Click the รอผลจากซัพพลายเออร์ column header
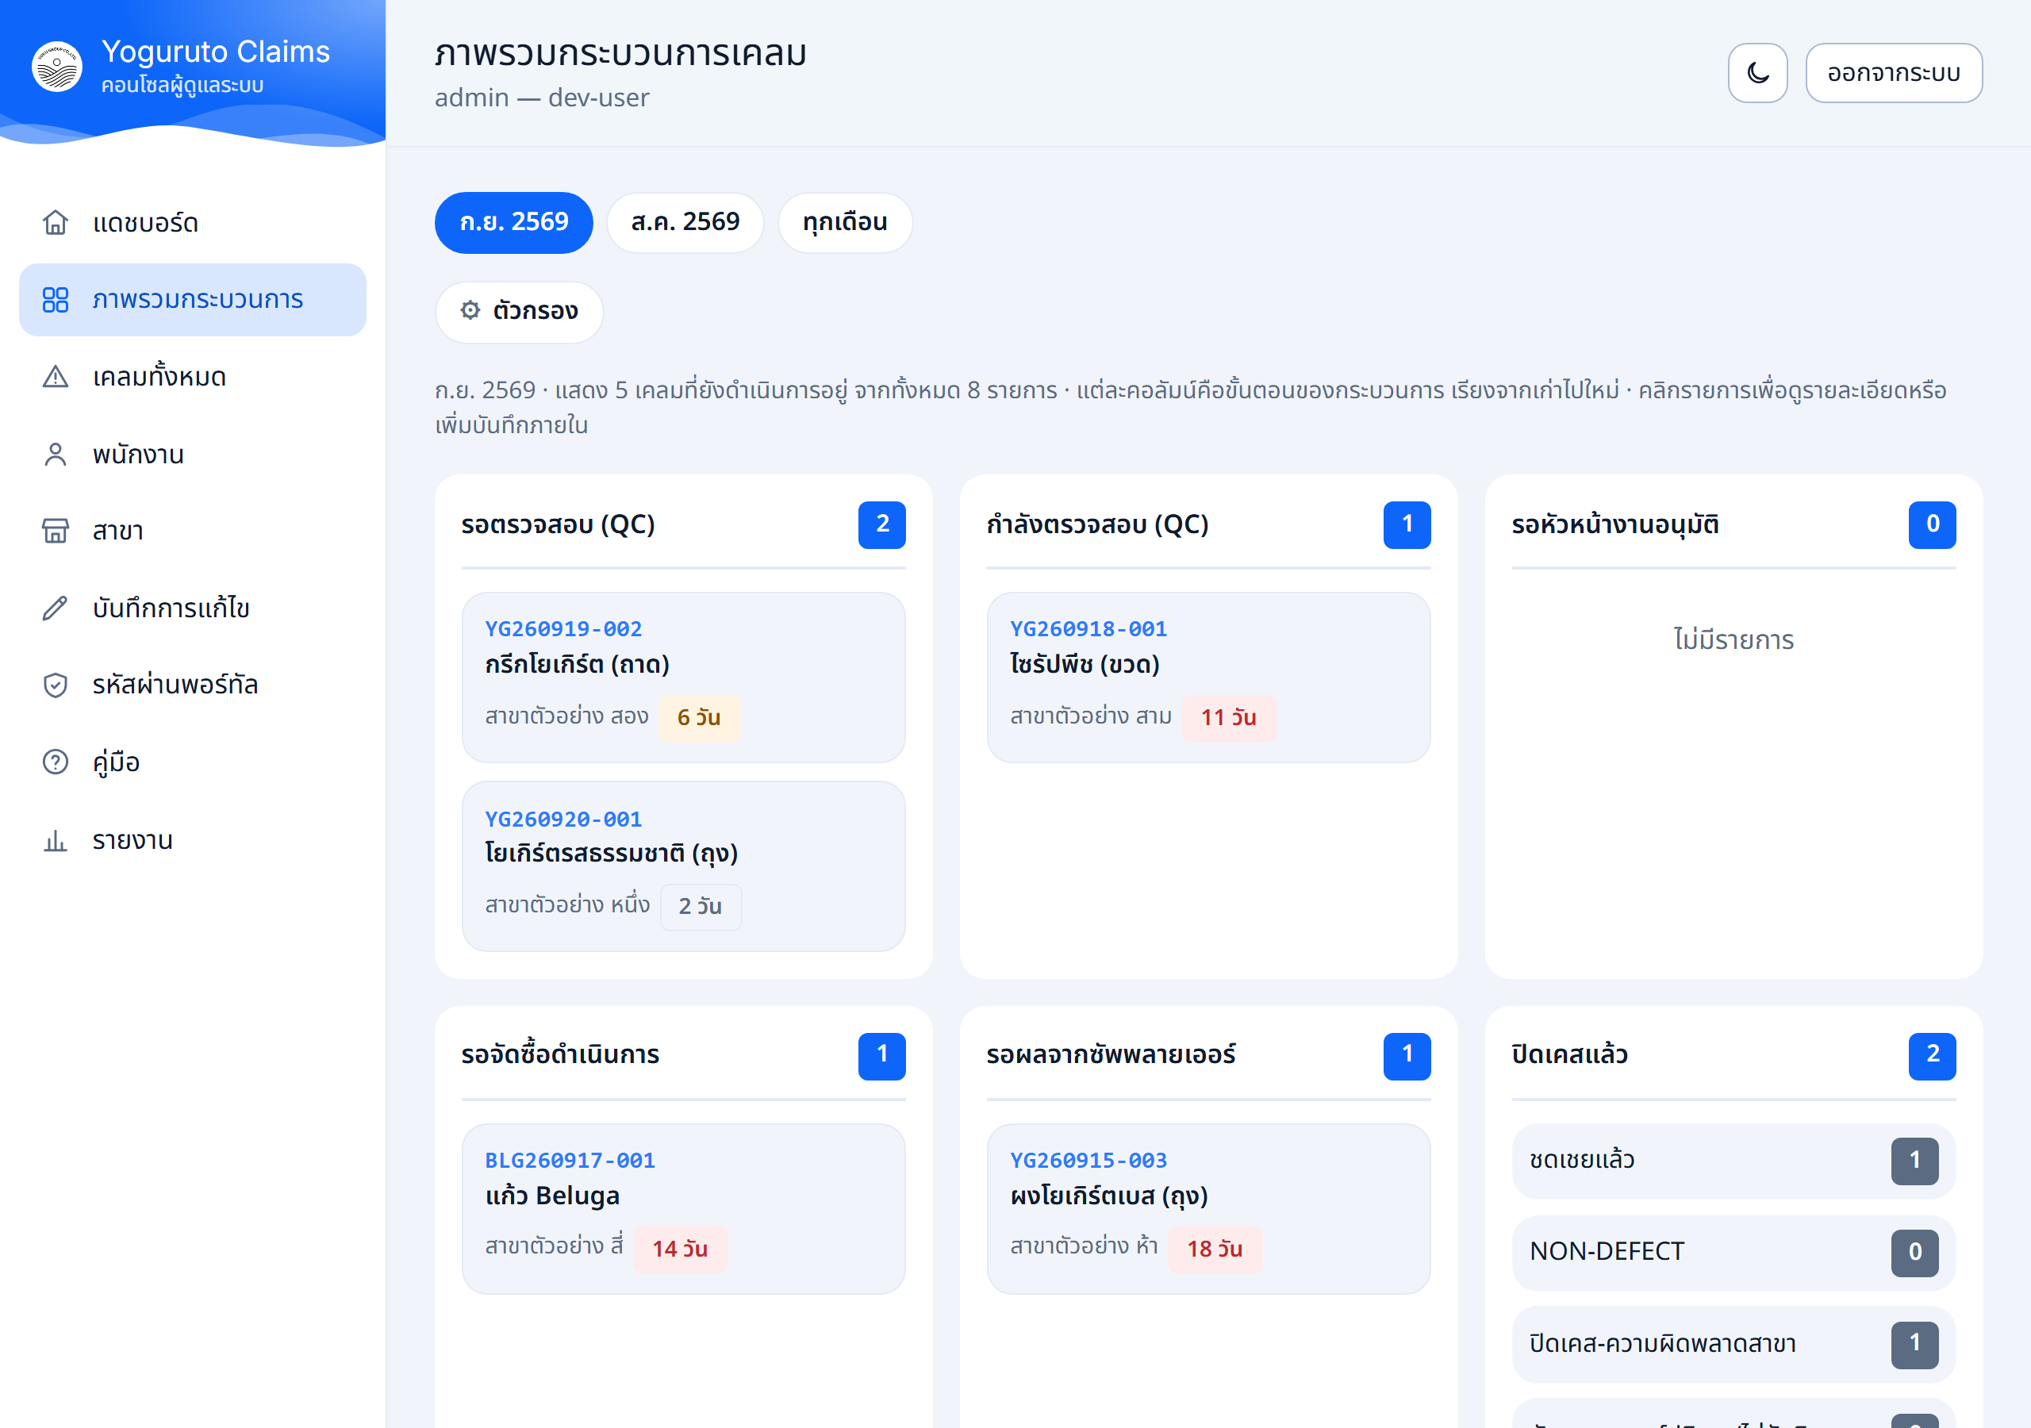Screen dimensions: 2031x1428 (1111, 1055)
